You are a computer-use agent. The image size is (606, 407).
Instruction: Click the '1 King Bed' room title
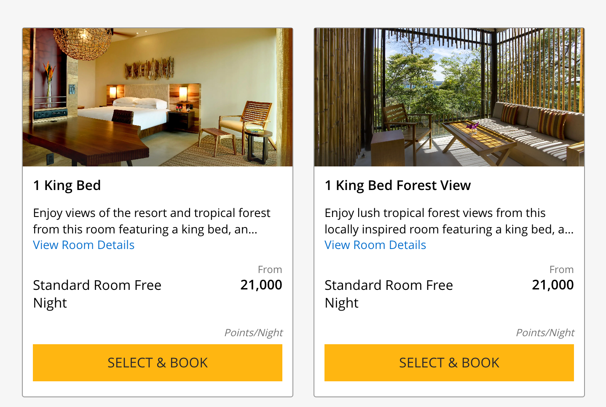pyautogui.click(x=67, y=185)
